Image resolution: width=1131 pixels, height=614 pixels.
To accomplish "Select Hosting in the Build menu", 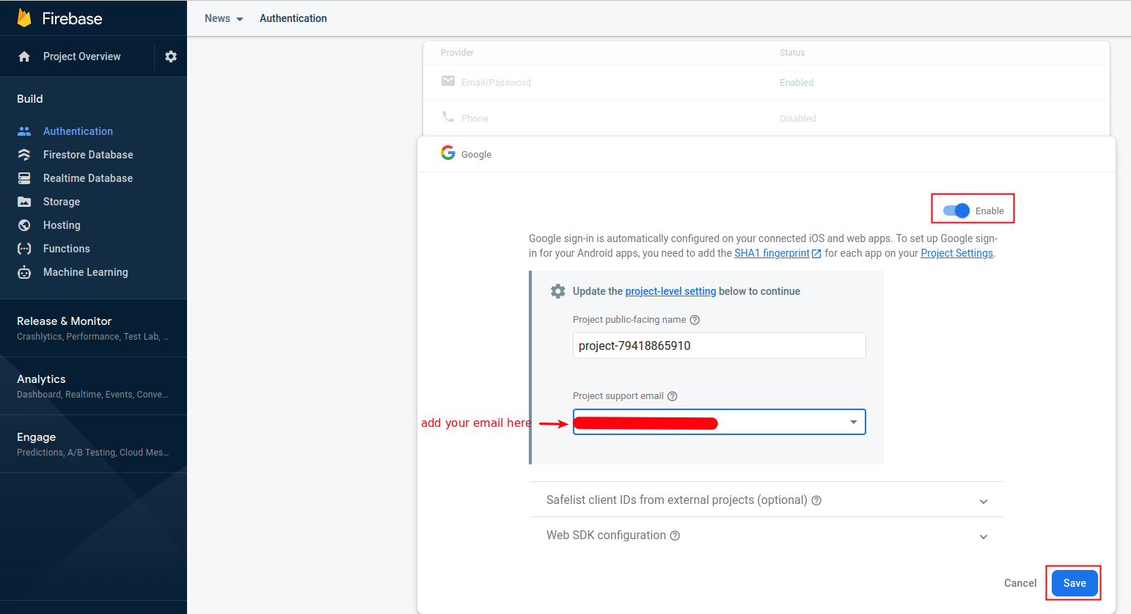I will [61, 224].
